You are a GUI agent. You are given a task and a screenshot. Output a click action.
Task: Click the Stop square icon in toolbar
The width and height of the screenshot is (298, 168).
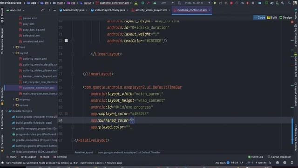click(253, 3)
